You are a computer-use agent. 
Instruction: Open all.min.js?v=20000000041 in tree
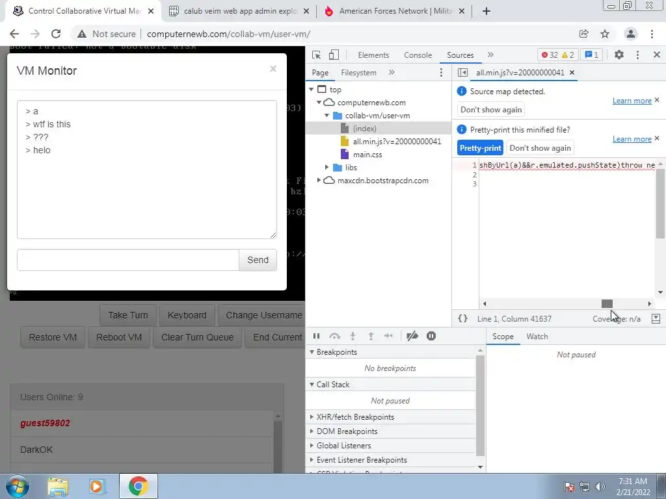[397, 141]
